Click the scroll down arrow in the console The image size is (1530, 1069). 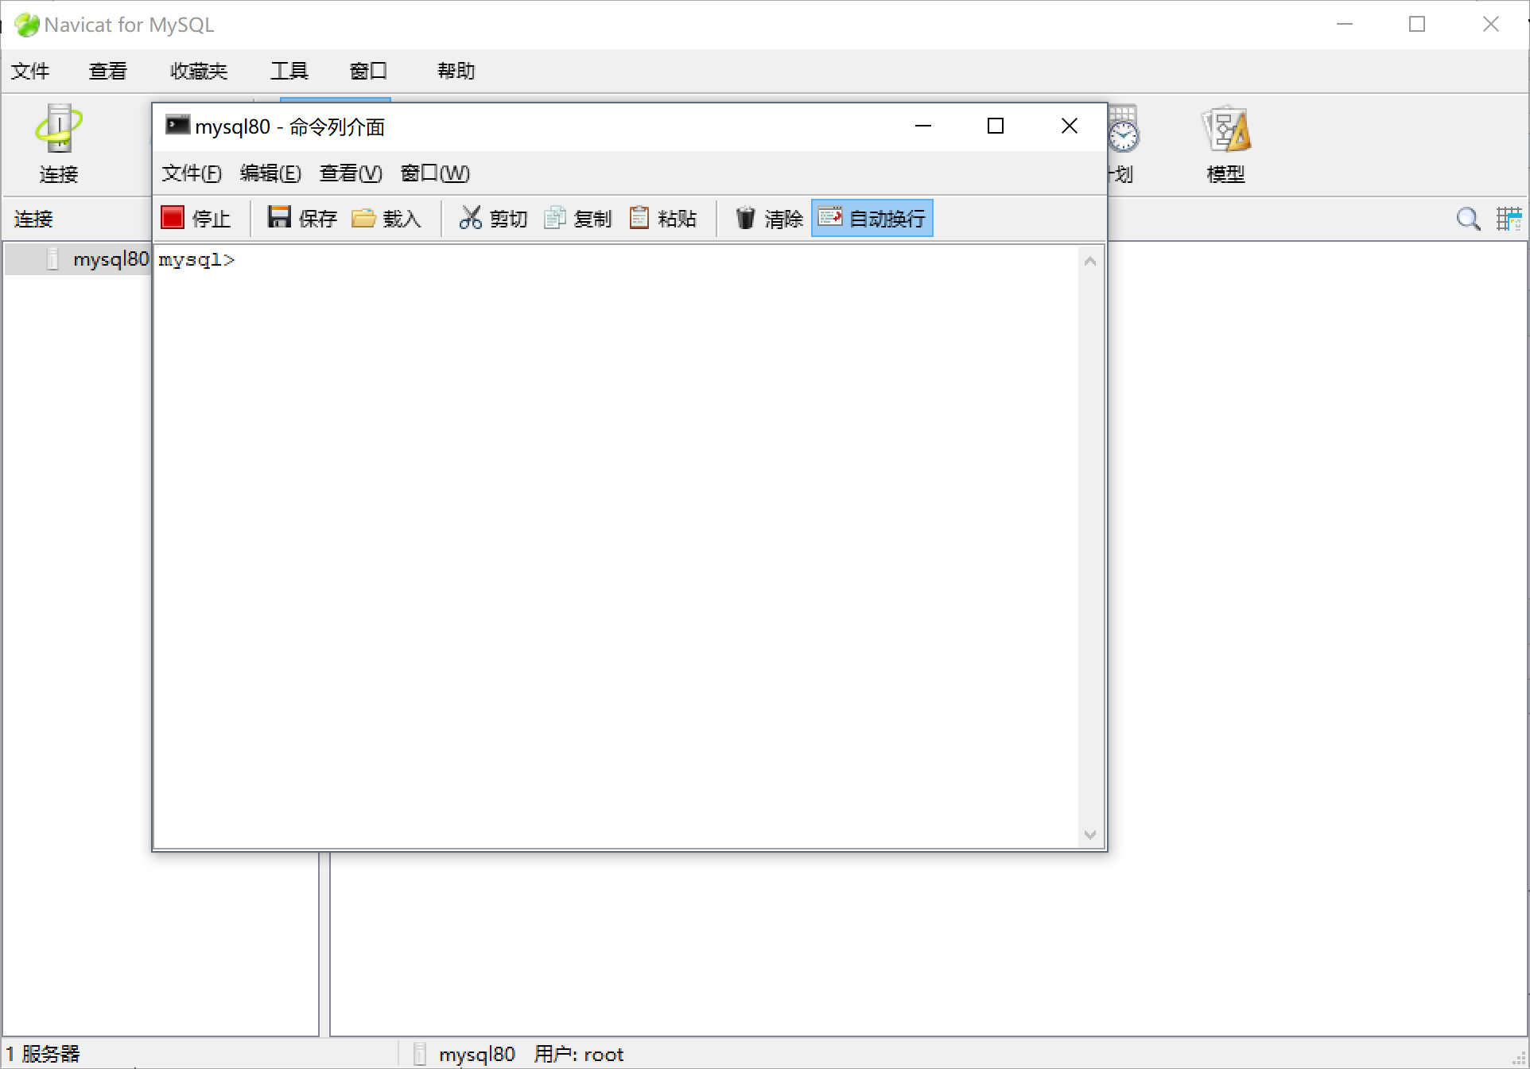coord(1090,834)
